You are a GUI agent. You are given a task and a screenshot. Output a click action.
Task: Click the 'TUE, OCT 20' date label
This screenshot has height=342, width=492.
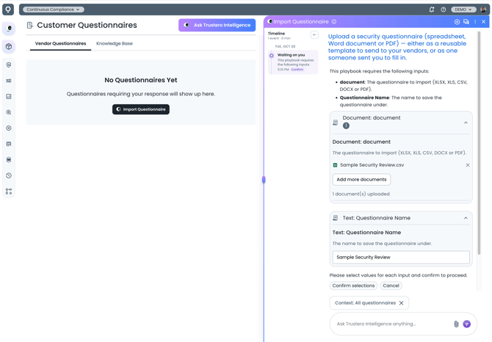[x=285, y=46]
